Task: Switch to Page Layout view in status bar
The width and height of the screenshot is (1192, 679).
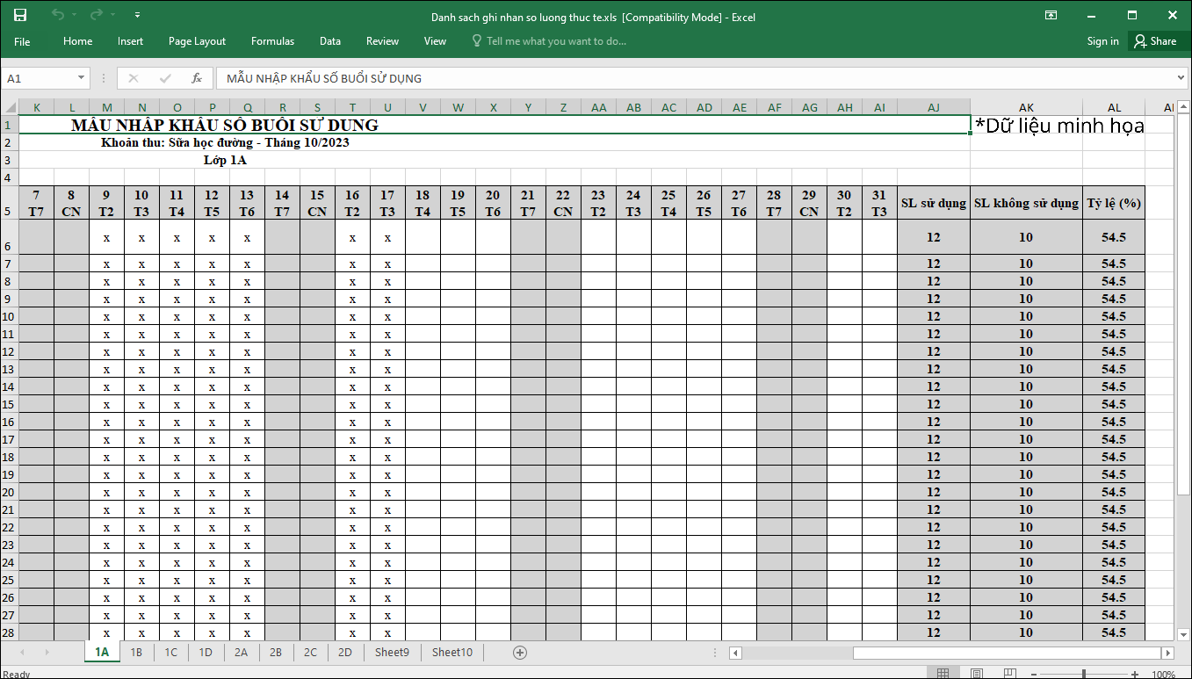Action: pyautogui.click(x=976, y=674)
